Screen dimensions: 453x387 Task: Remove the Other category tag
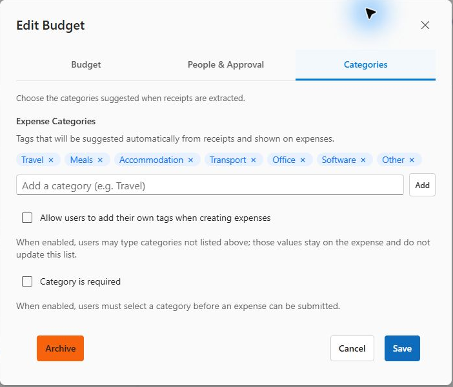(412, 160)
